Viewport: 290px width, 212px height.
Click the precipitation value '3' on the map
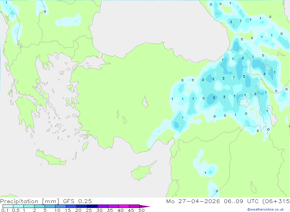(x=214, y=98)
